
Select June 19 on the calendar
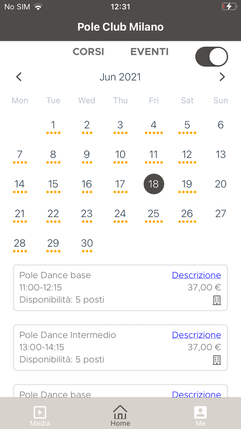[187, 184]
